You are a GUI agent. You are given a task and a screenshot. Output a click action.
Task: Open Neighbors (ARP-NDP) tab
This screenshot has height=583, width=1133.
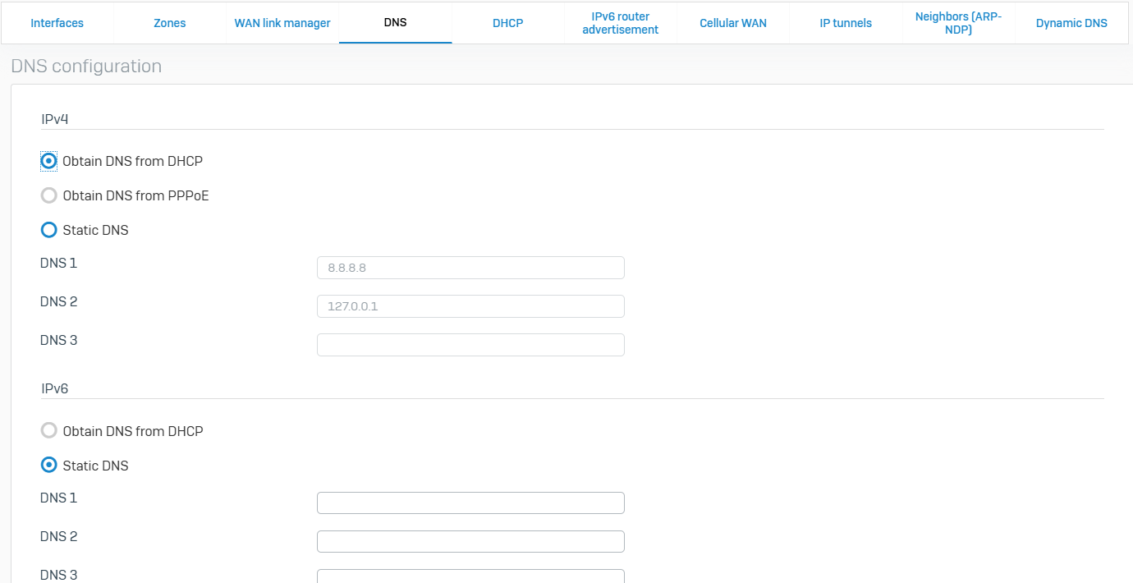(958, 23)
